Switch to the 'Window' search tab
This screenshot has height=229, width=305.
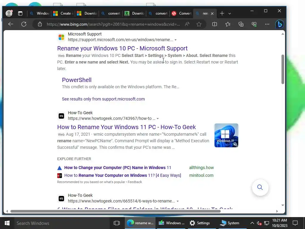(x=40, y=13)
